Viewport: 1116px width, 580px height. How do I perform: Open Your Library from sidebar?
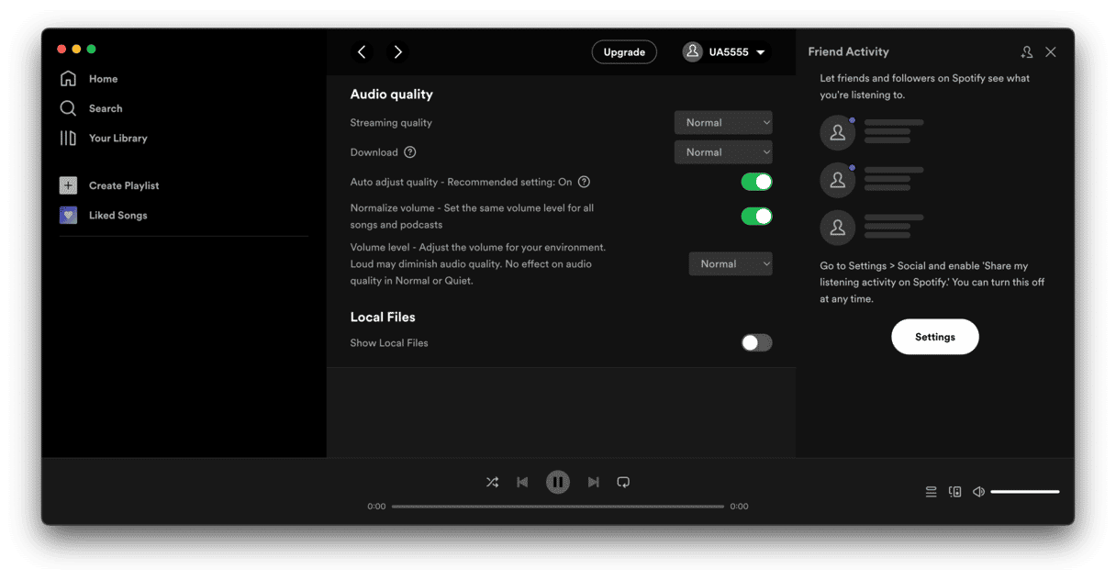tap(117, 139)
